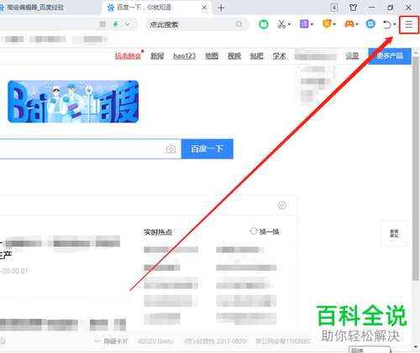The width and height of the screenshot is (420, 353).
Task: Expand the undo history dropdown arrow
Action: click(395, 24)
